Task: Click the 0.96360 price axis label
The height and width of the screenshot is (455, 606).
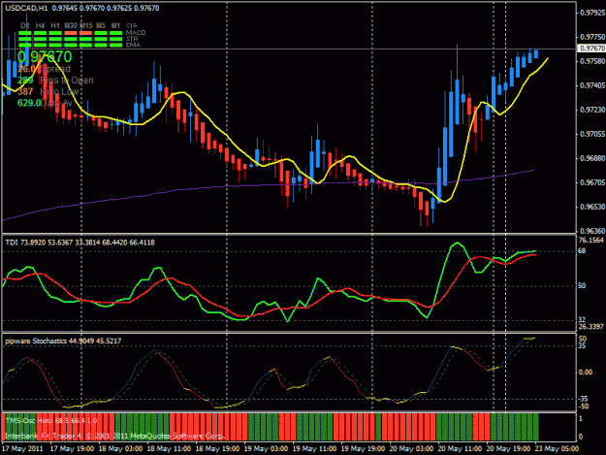Action: 592,231
